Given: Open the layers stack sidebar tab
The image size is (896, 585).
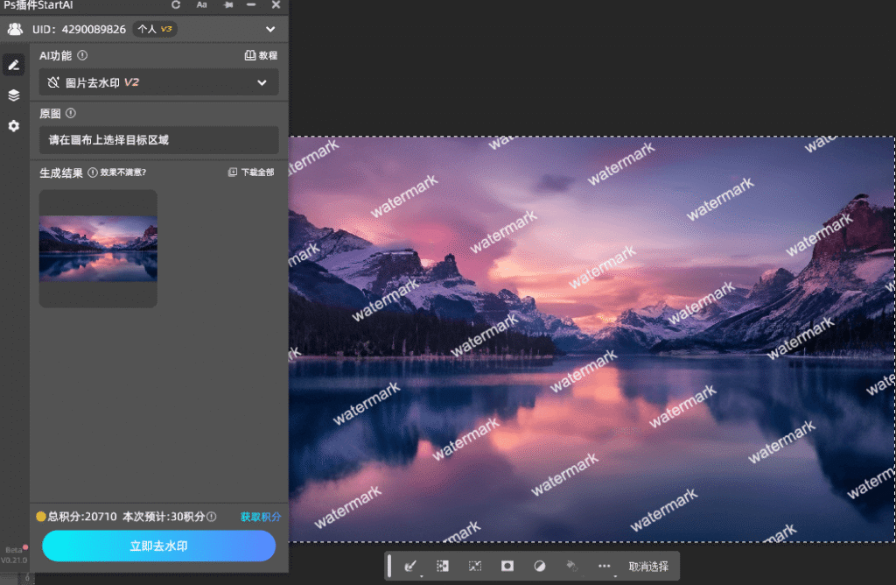Looking at the screenshot, I should point(13,95).
